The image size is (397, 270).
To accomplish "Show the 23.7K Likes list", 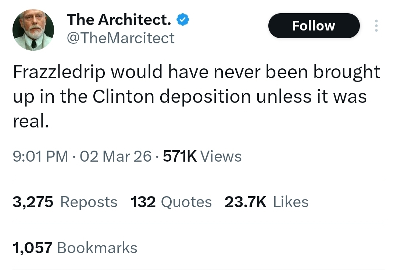I will tap(267, 202).
